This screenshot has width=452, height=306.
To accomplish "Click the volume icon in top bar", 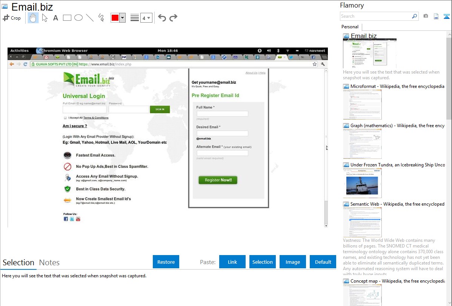I will click(269, 51).
